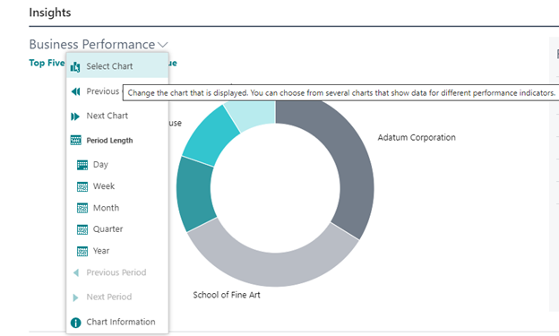Click the calendar icon beside Year

(x=82, y=251)
